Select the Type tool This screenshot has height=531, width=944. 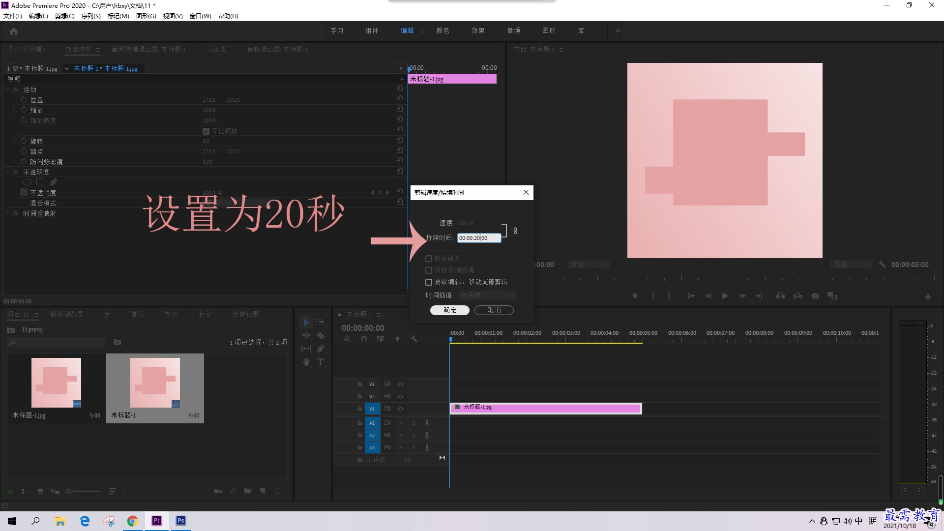[x=320, y=362]
